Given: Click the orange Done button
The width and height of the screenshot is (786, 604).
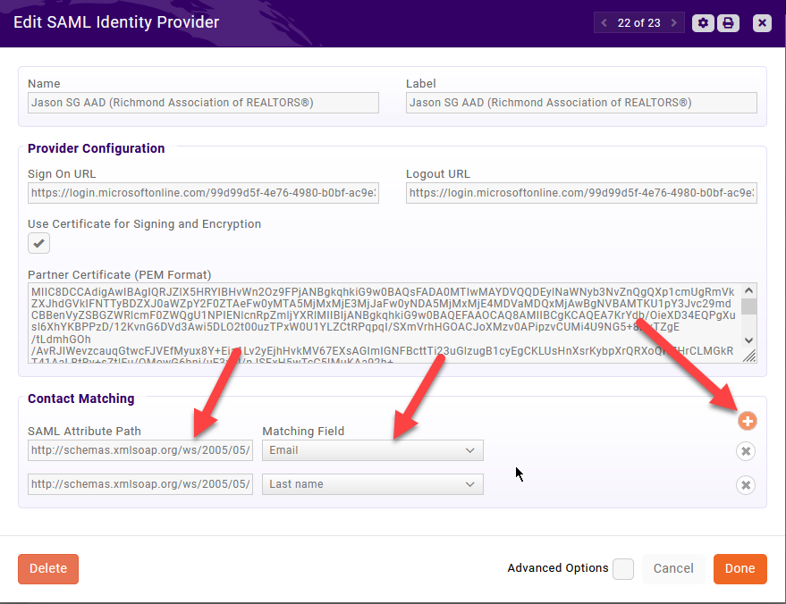Looking at the screenshot, I should (x=740, y=568).
